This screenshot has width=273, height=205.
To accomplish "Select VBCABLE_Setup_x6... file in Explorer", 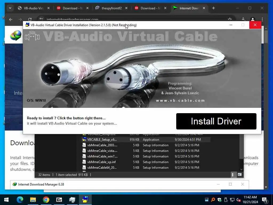I will tap(102, 139).
